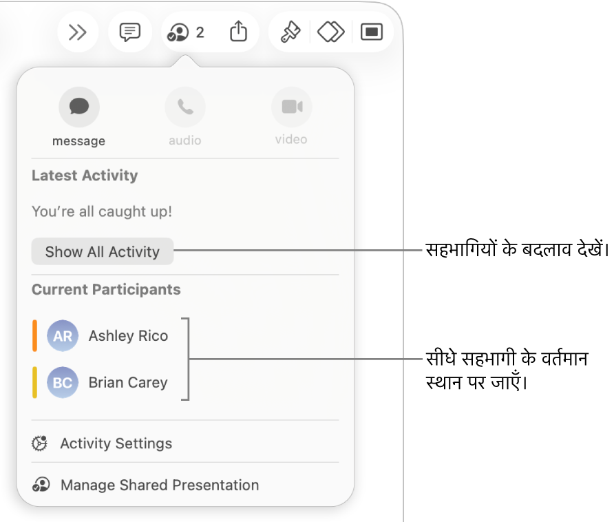Click the orange presence bar beside Ashley Rico
The width and height of the screenshot is (614, 522).
[36, 335]
